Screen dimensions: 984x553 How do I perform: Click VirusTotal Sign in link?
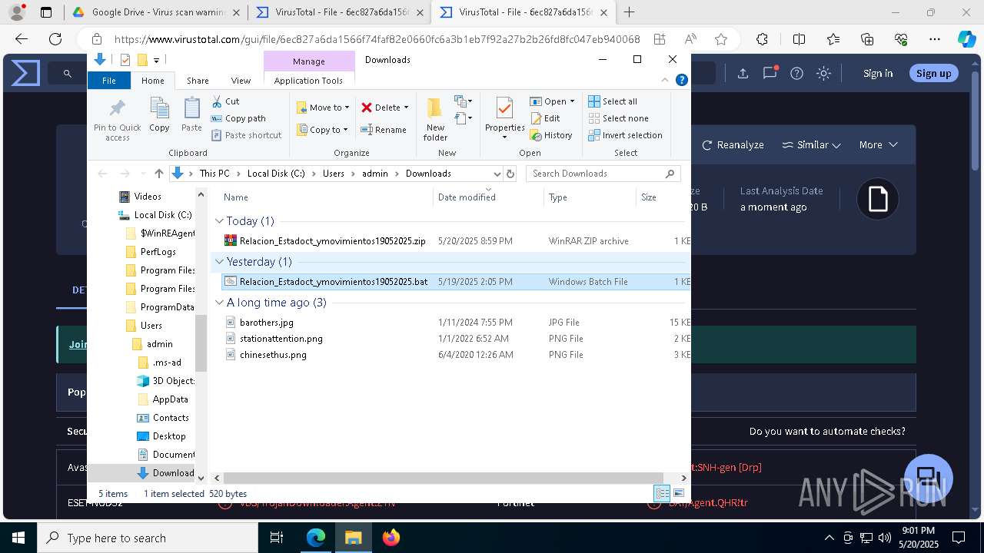[x=878, y=73]
